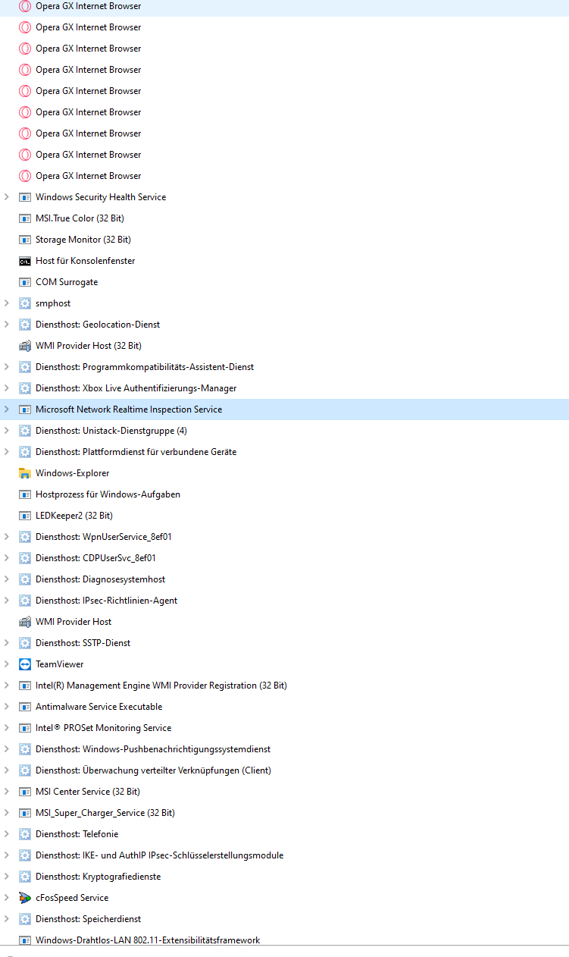This screenshot has width=569, height=957.
Task: Select the 'Diensthost: Unistack-Dienstgruppe (4)' text
Action: click(111, 431)
